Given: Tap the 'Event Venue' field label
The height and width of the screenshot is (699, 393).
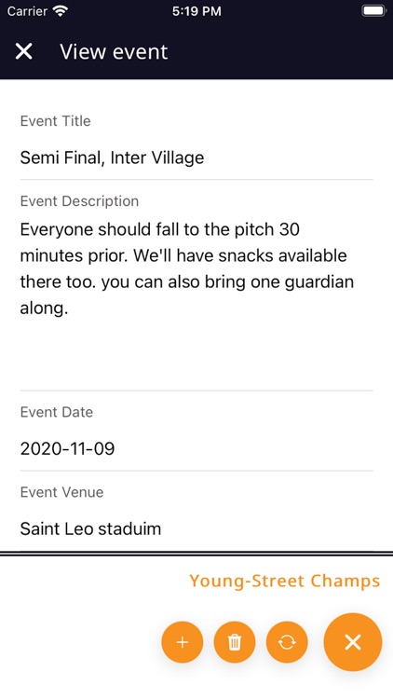Looking at the screenshot, I should [x=61, y=492].
